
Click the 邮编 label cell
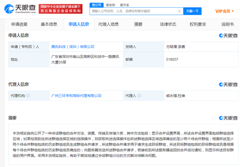(144, 59)
